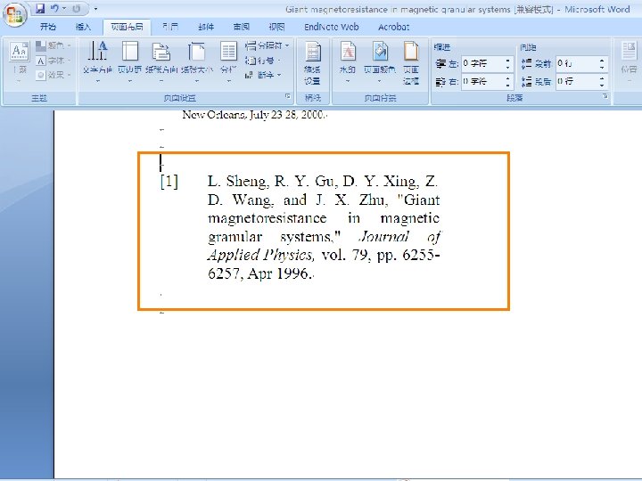Switch to the EndNote Web tab

pos(331,27)
